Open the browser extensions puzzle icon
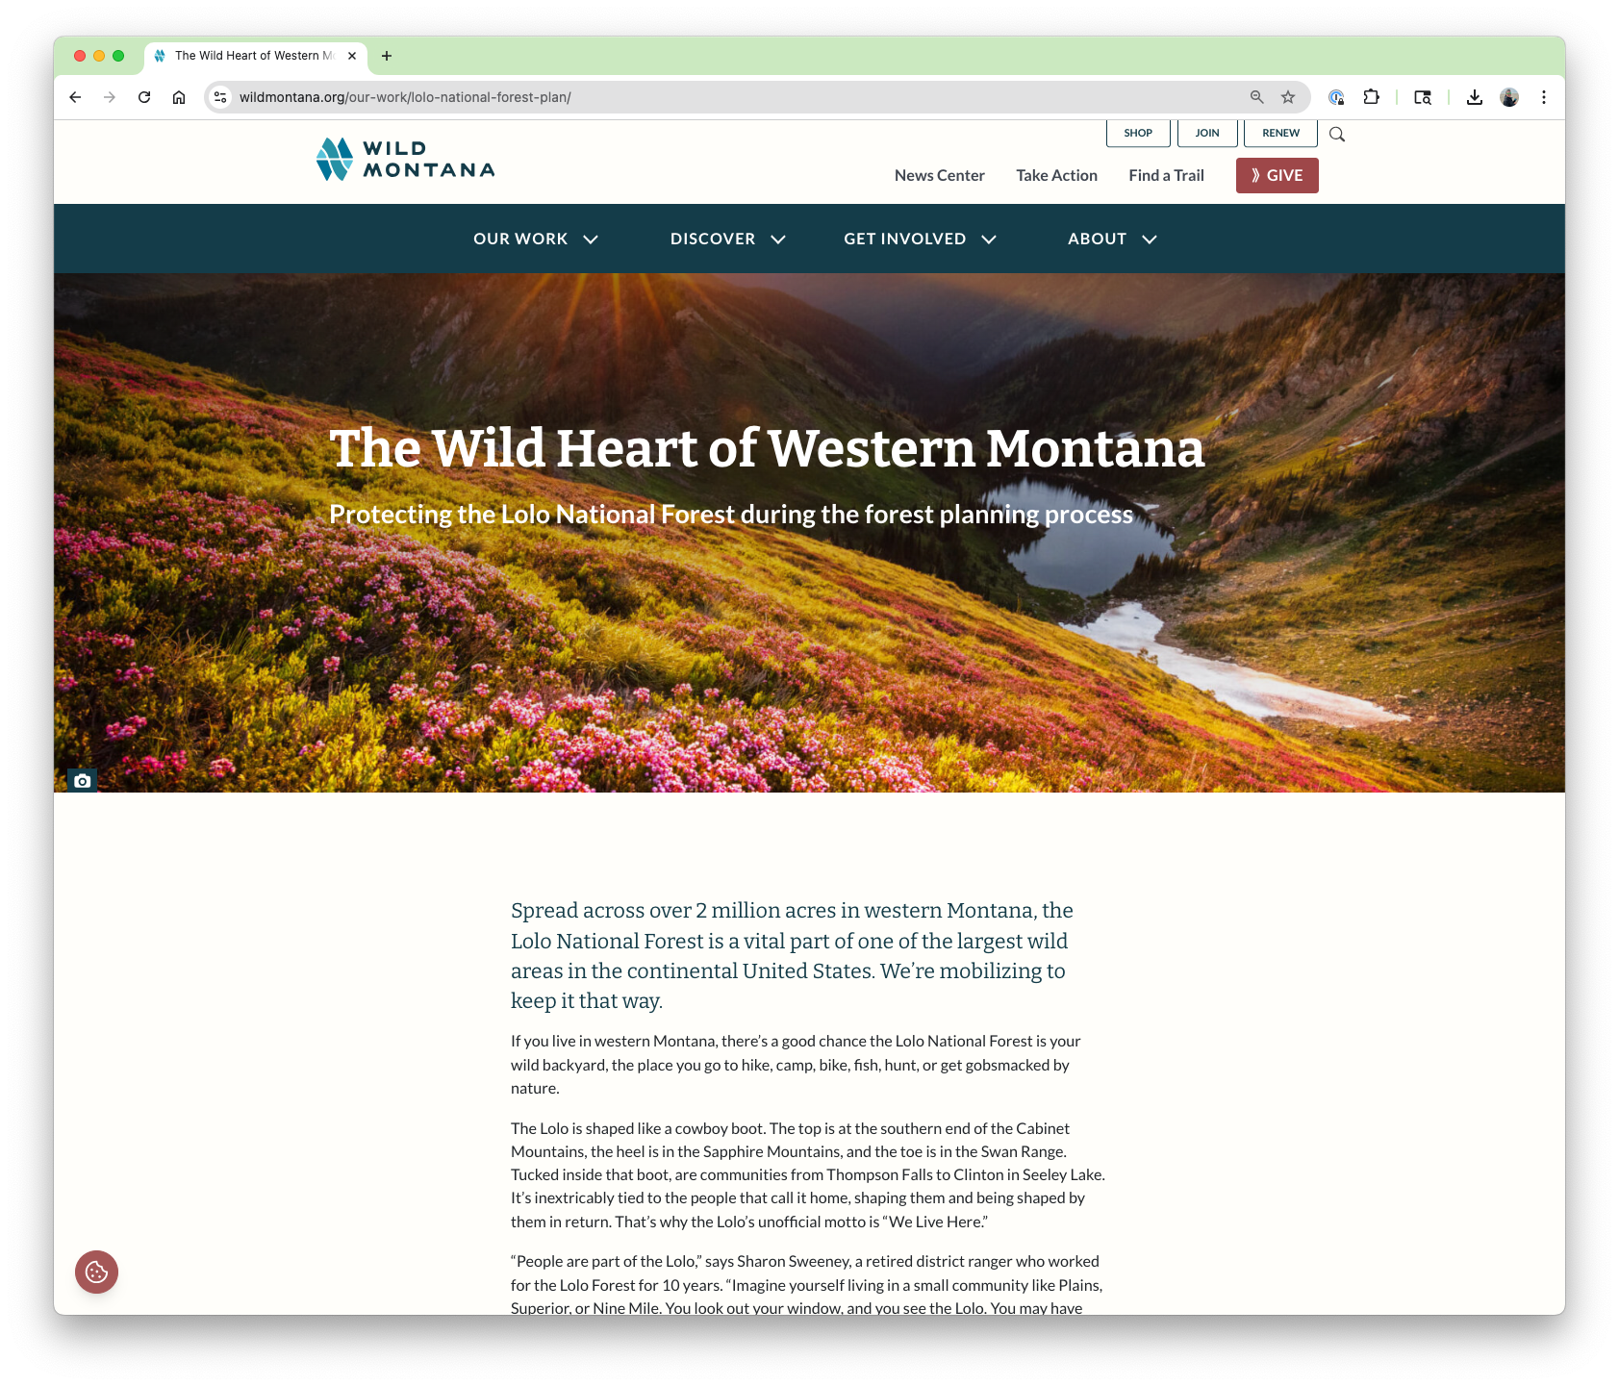This screenshot has width=1619, height=1386. point(1372,97)
